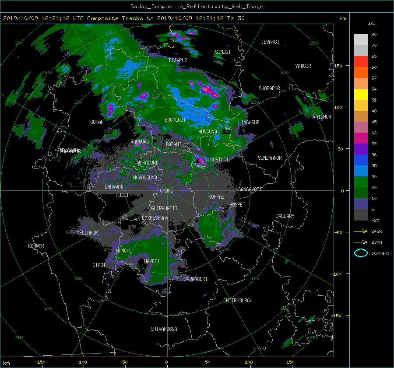This screenshot has width=394, height=368.
Task: Click the SIRSI city label
Action: (99, 265)
